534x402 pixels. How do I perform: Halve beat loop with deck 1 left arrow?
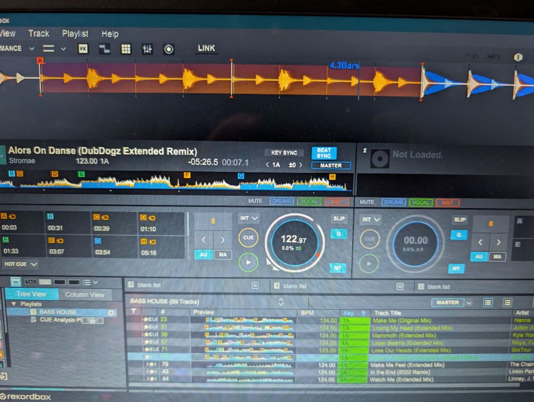pyautogui.click(x=203, y=240)
